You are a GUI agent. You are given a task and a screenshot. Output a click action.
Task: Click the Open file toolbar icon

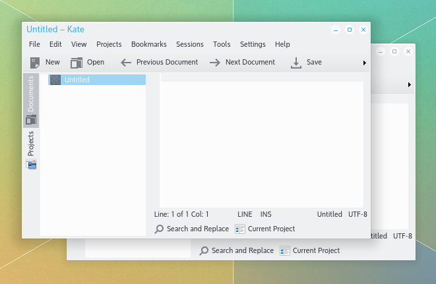pos(77,63)
